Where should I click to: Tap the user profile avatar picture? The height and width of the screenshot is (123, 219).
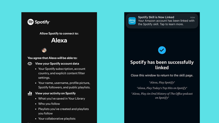point(44,50)
